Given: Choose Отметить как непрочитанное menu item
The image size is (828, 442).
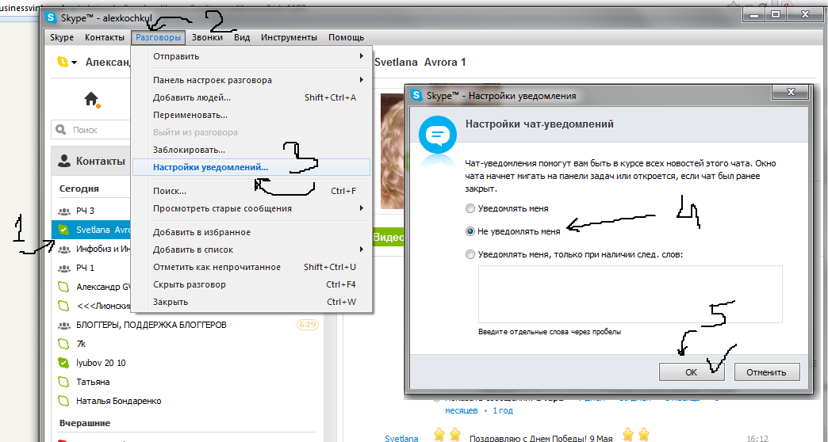Looking at the screenshot, I should (251, 267).
